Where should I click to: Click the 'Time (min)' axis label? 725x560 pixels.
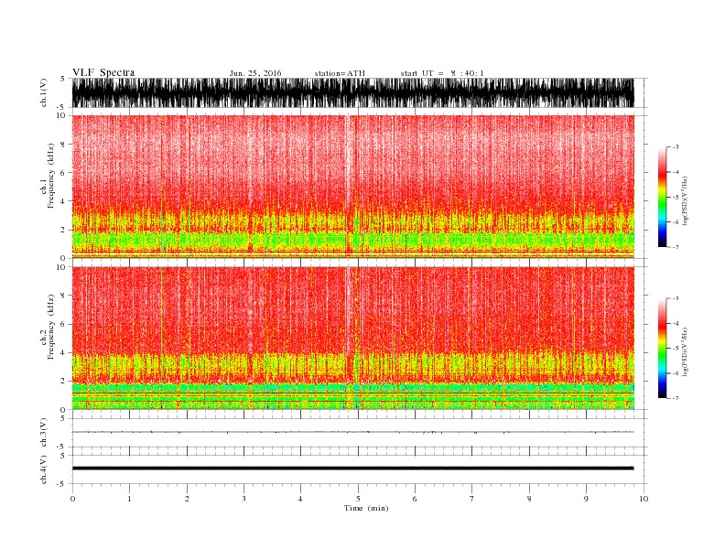pyautogui.click(x=366, y=508)
